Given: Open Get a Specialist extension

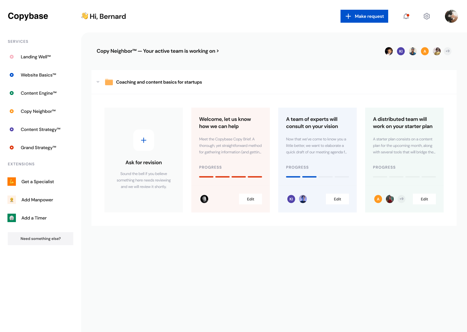Looking at the screenshot, I should [38, 182].
